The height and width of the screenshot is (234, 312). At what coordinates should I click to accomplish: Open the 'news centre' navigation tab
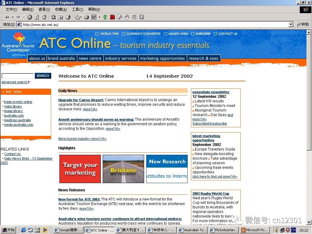point(90,58)
